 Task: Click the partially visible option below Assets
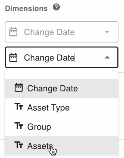[x=62, y=157]
